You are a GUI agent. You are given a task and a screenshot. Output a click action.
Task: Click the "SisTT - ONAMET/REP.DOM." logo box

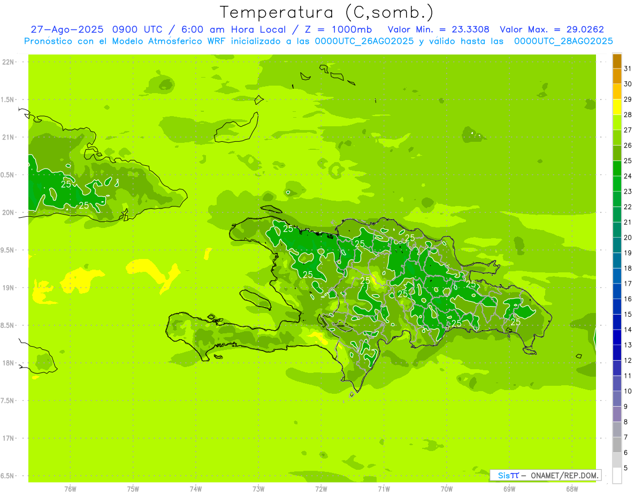point(546,475)
